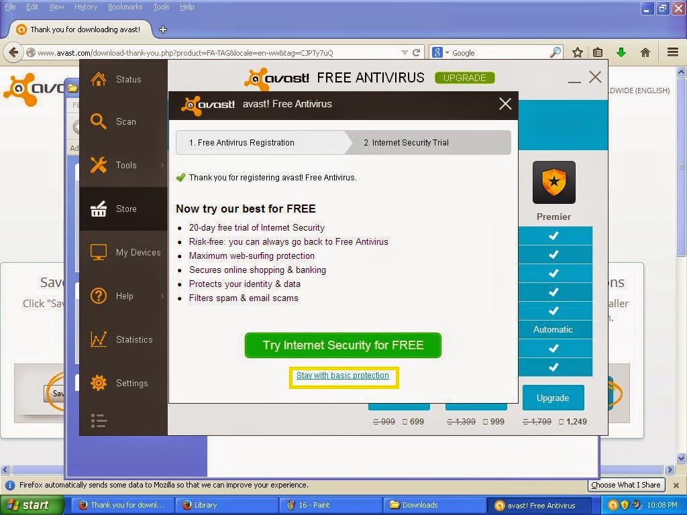
Task: Bookmark this page with the star icon
Action: click(x=578, y=52)
